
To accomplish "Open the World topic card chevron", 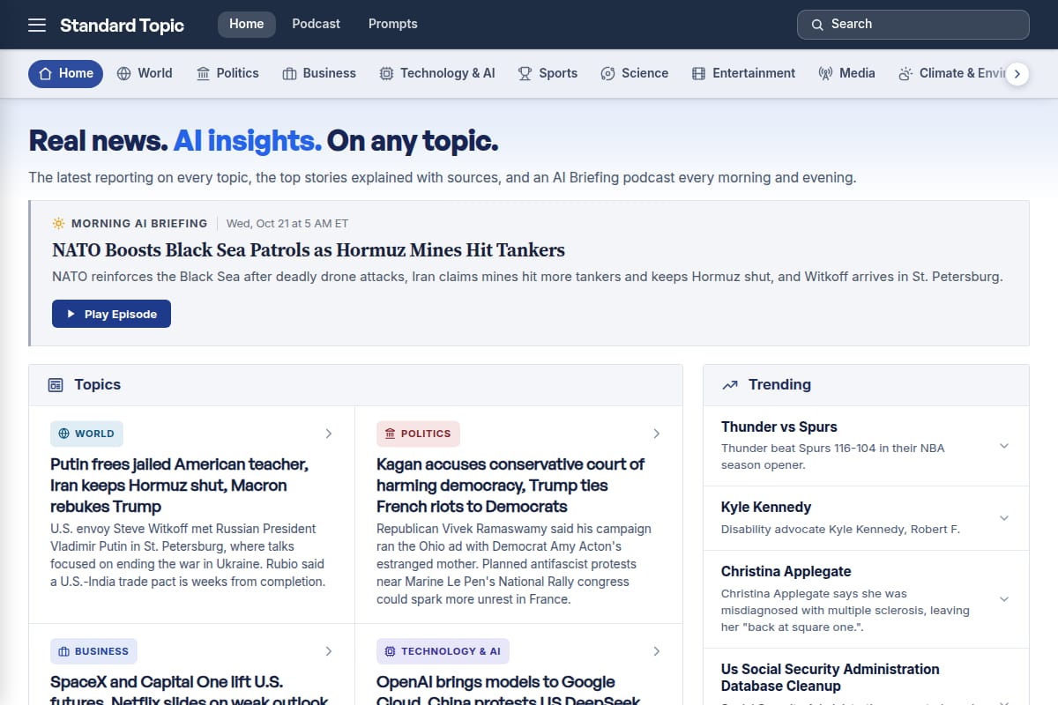I will click(x=329, y=434).
